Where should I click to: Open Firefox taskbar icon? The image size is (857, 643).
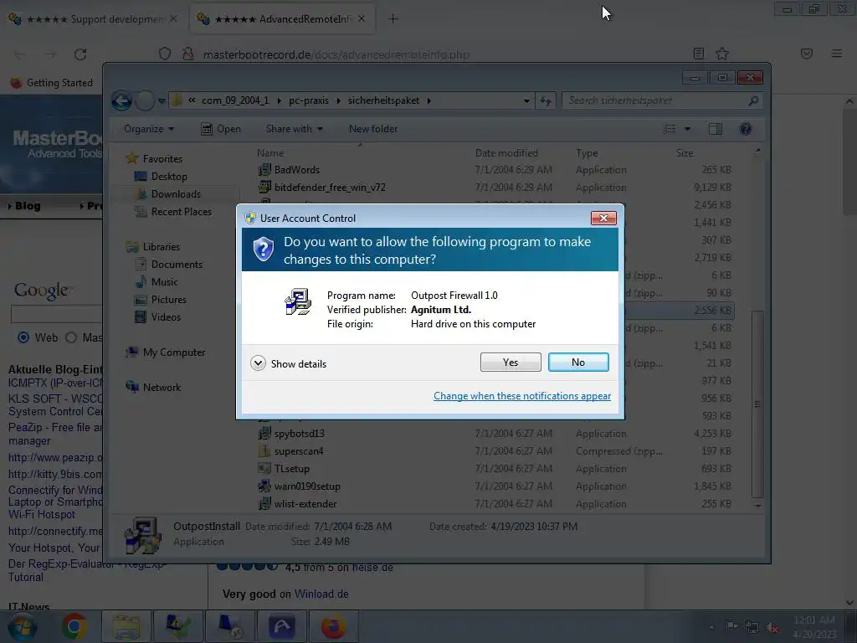pos(333,626)
